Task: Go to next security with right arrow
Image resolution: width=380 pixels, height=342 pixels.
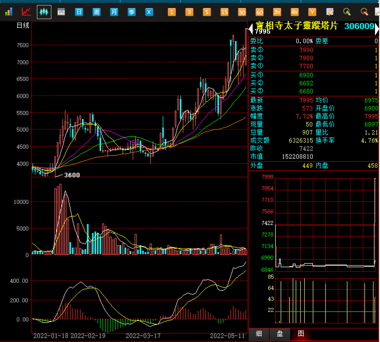Action: pos(377,29)
